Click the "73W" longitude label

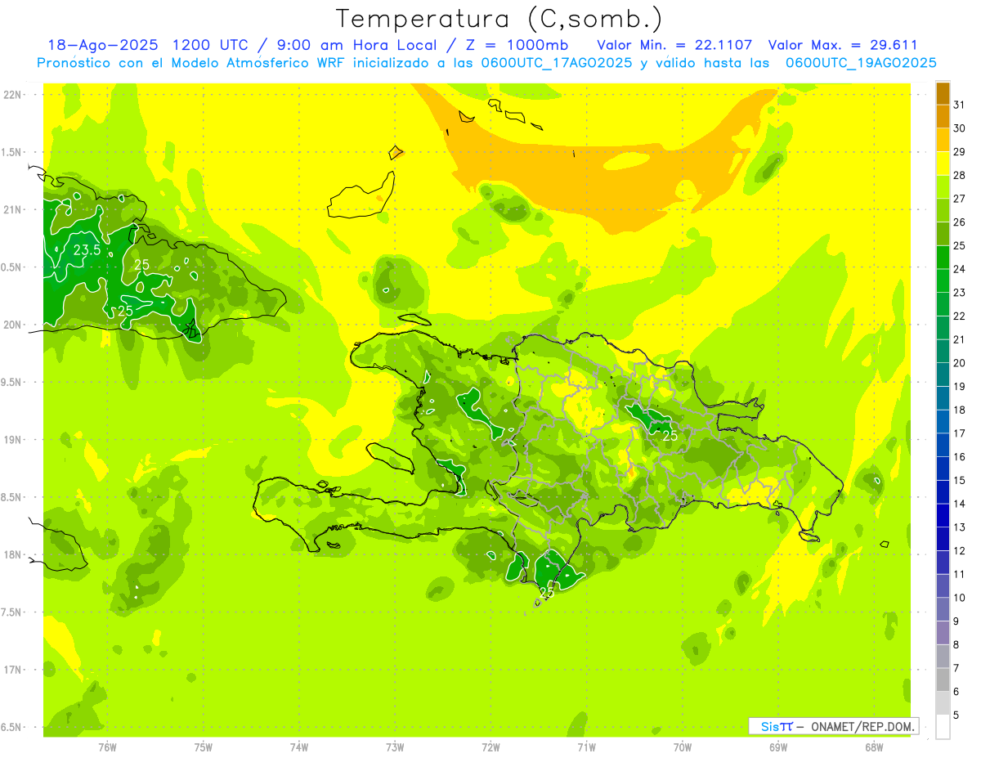395,747
